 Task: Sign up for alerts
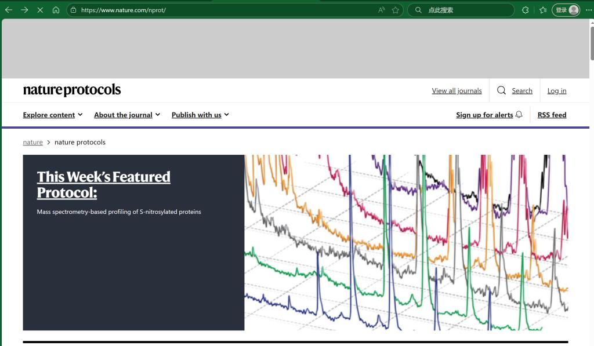(488, 115)
